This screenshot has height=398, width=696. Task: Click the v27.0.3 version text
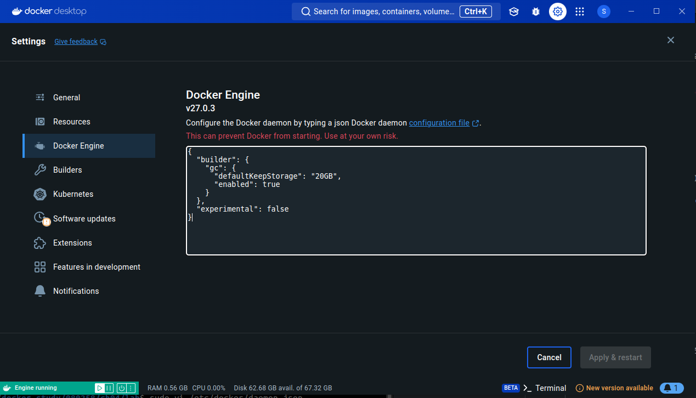201,109
